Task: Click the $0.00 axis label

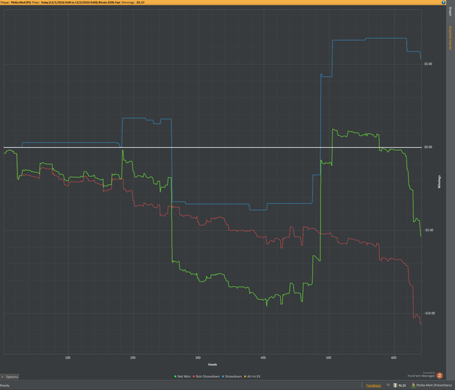Action: click(x=428, y=147)
